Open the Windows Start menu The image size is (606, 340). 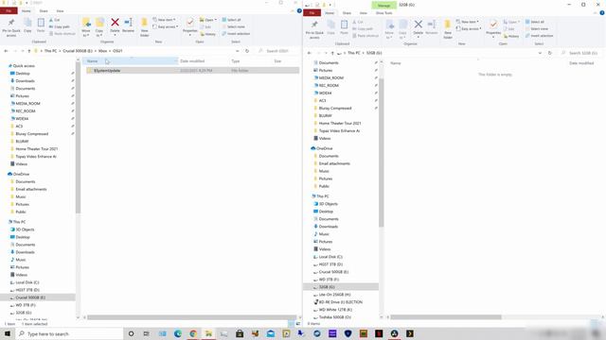coord(8,333)
